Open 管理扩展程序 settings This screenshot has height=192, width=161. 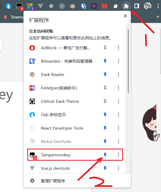tap(53, 181)
